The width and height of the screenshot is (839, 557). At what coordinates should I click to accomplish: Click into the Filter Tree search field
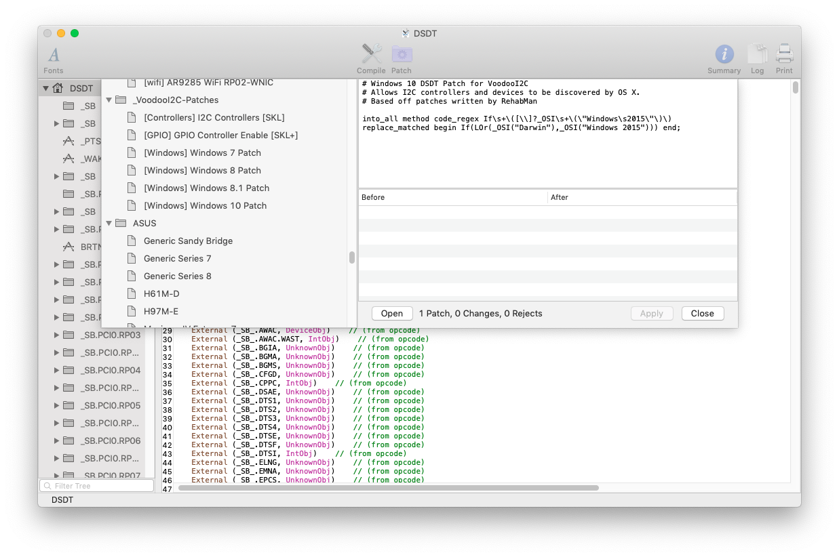[97, 486]
